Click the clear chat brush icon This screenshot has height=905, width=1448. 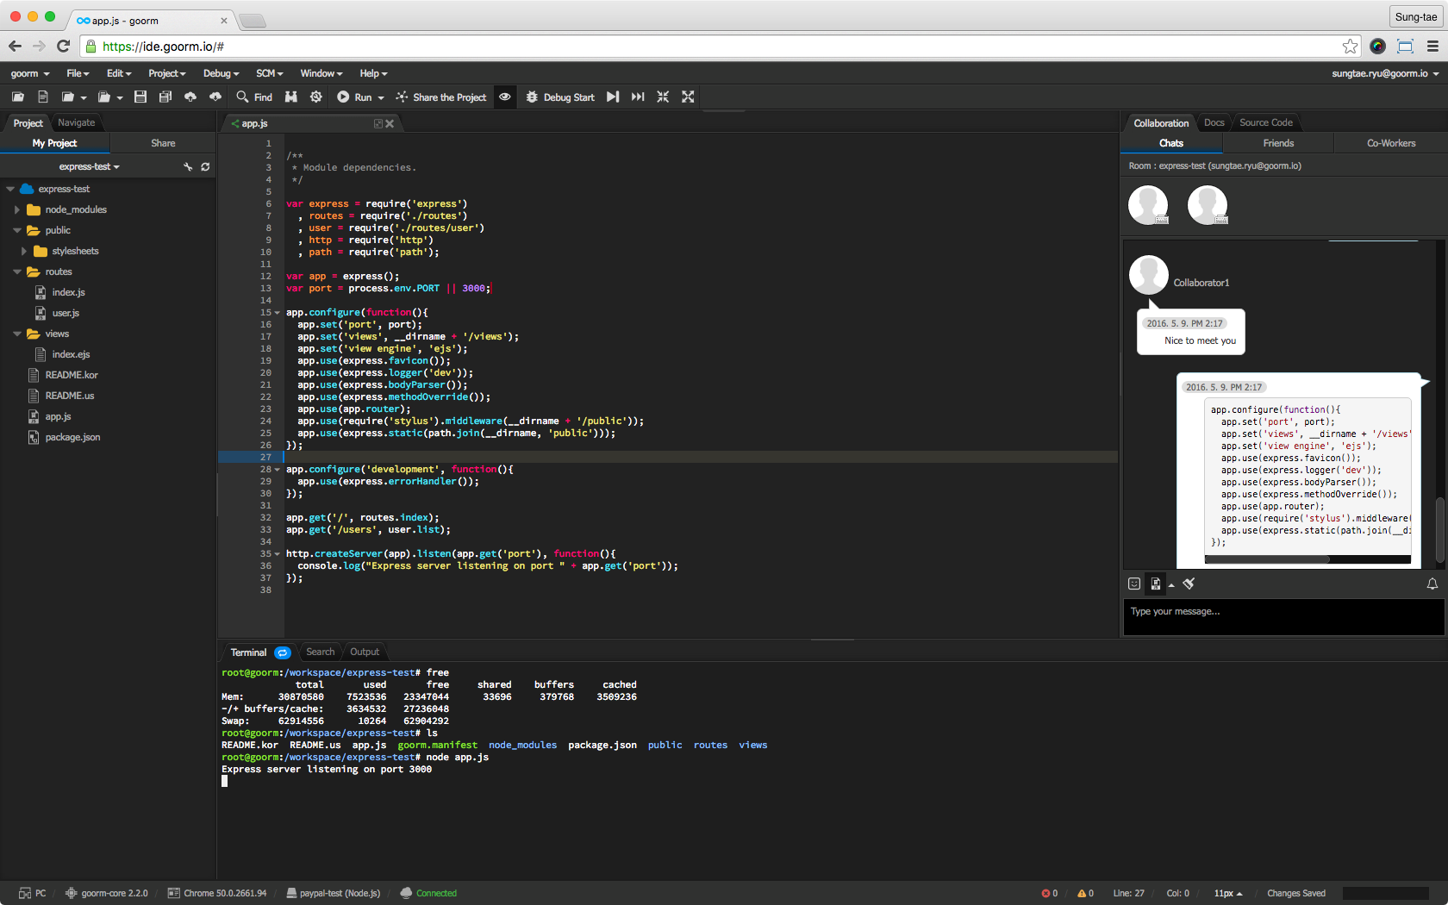(1189, 584)
